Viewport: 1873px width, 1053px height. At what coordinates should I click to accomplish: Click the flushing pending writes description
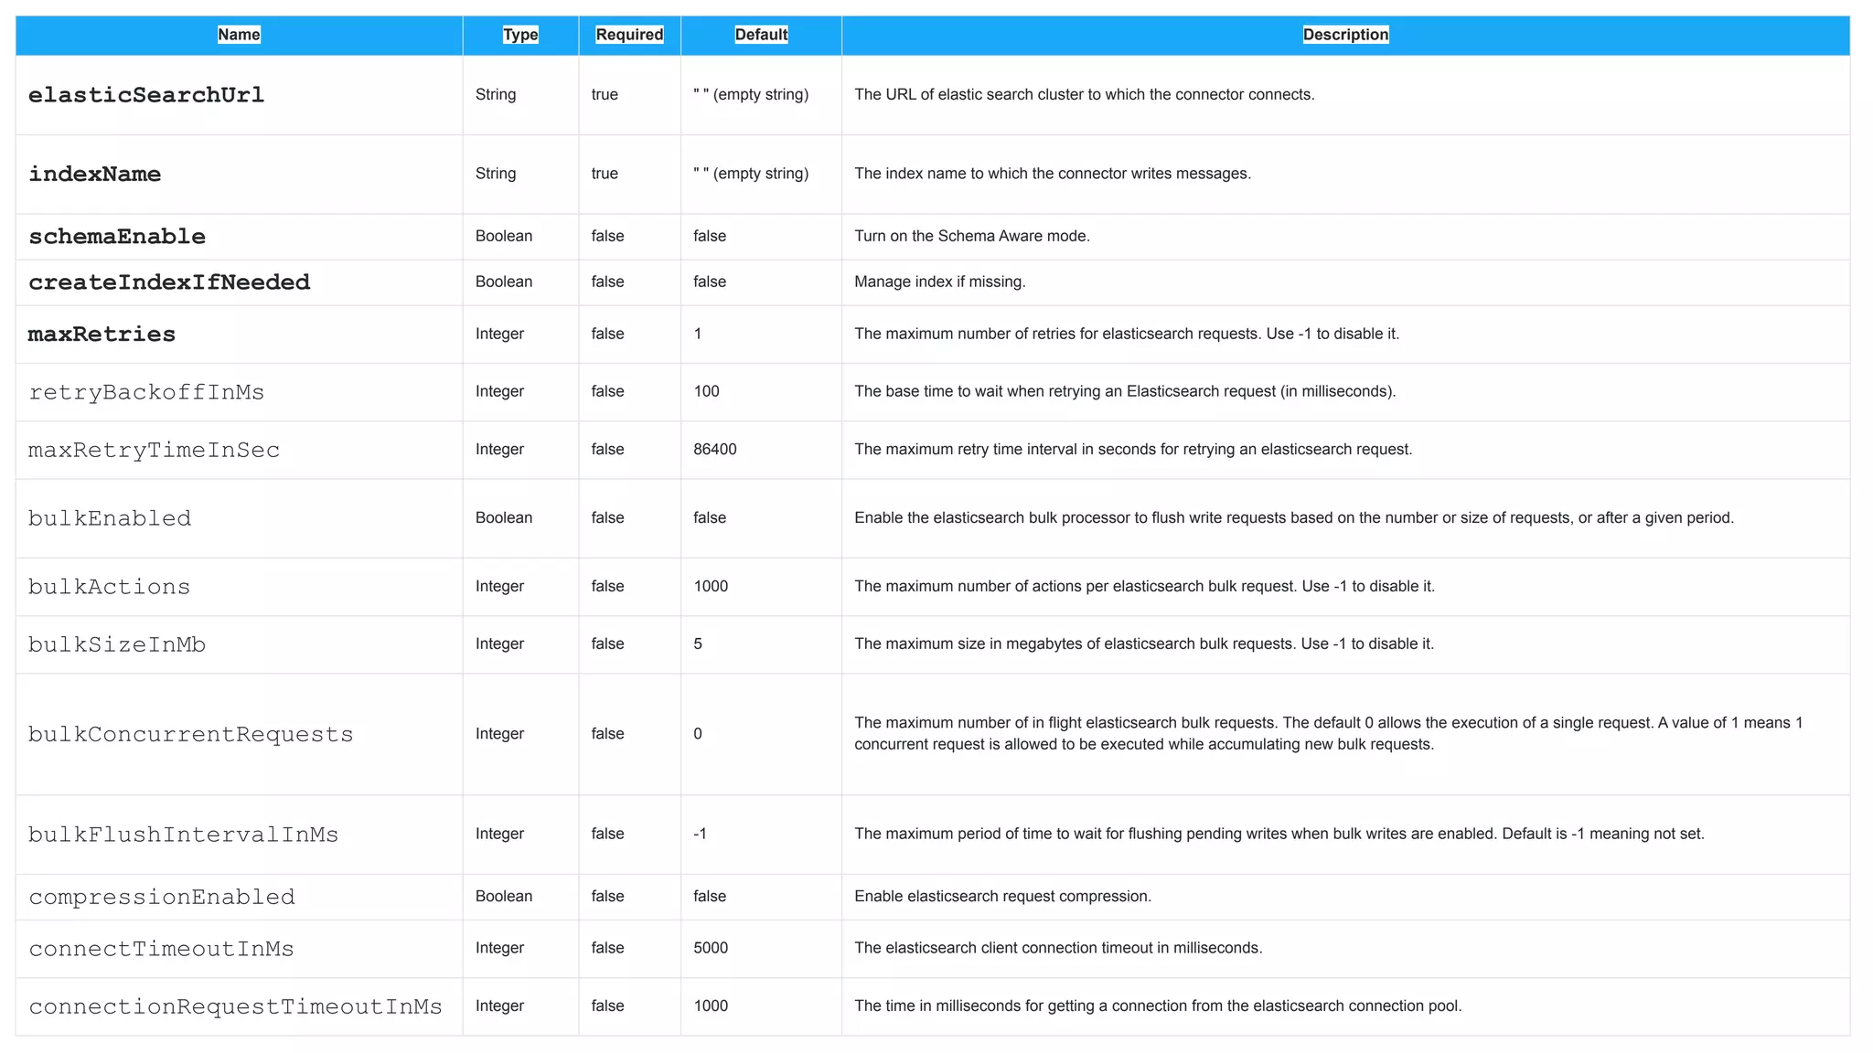click(1279, 834)
